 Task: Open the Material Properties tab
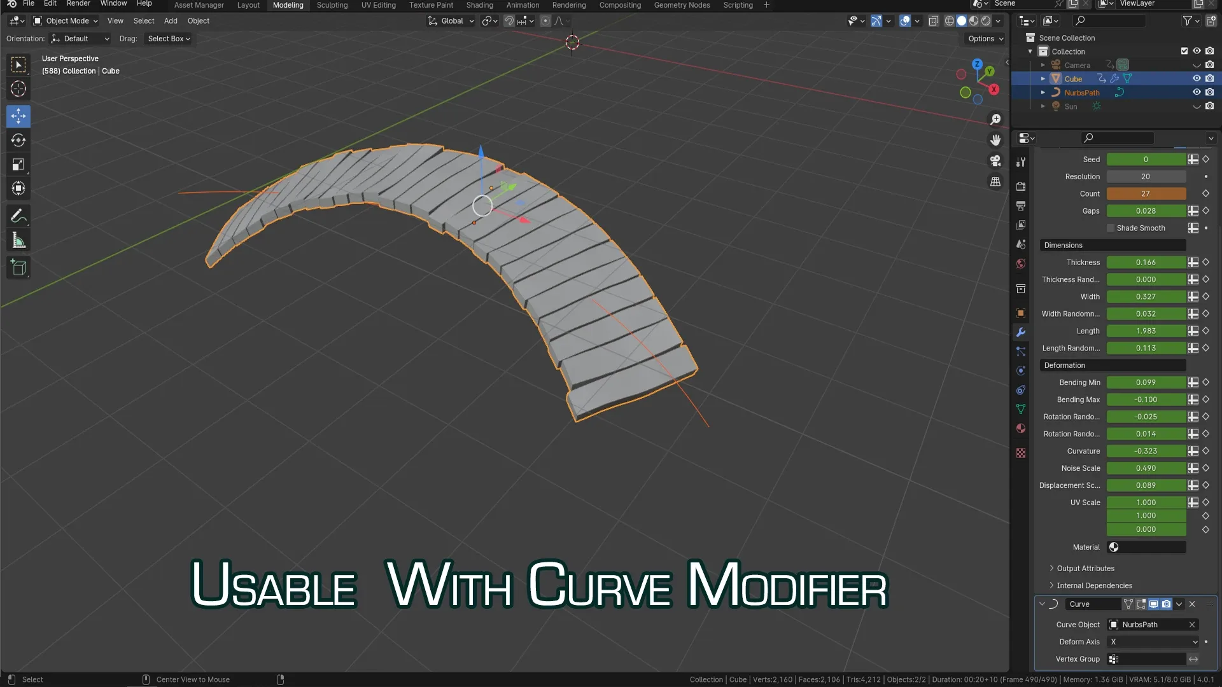point(1021,428)
